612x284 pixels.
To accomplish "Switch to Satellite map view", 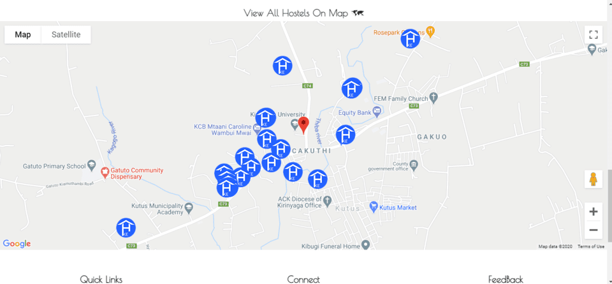I will point(66,34).
